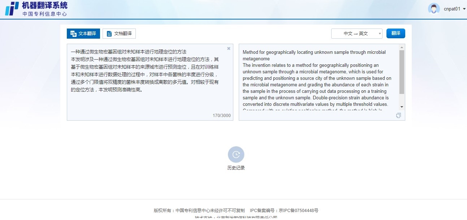Click the scroll down arrow in the translation output
The image size is (467, 220).
pos(402,107)
